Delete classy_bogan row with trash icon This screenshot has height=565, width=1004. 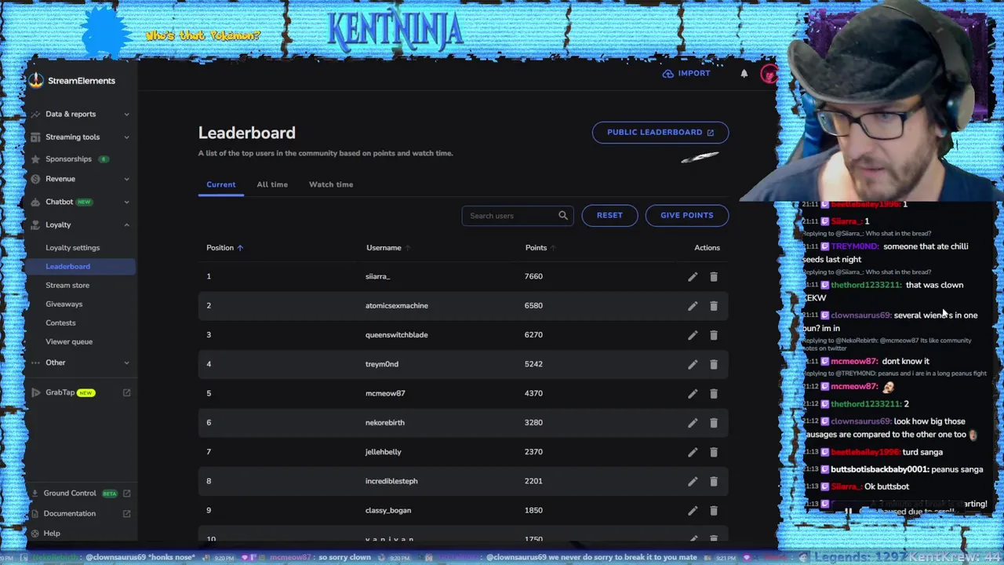point(714,511)
